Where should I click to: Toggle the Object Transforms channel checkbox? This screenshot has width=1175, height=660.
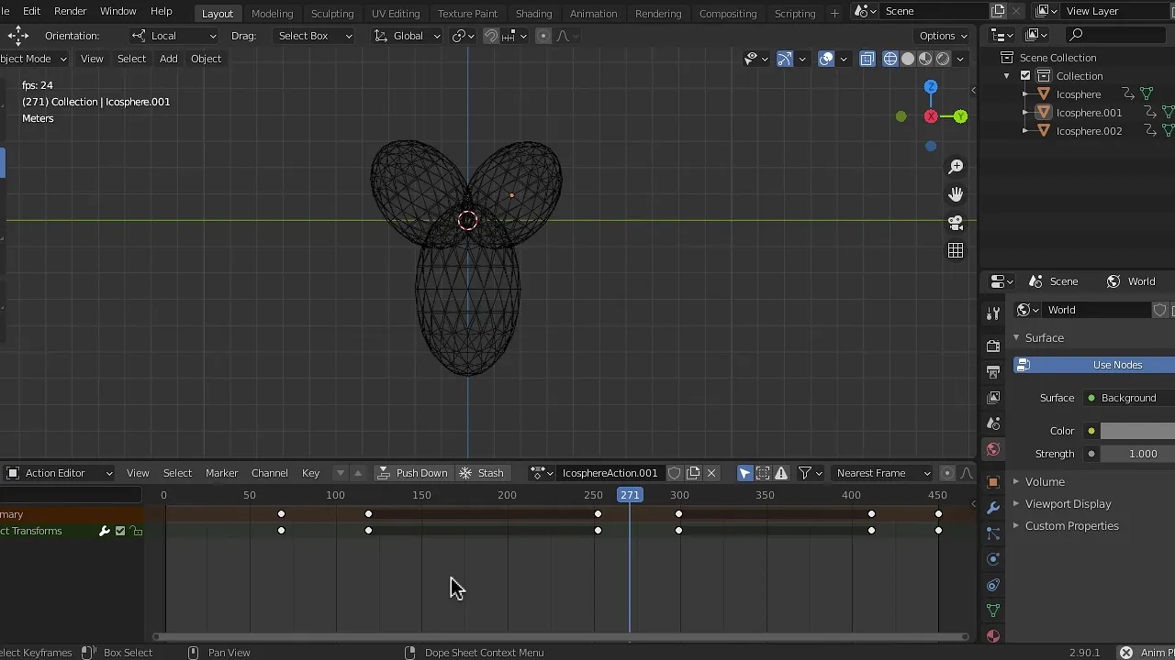click(x=120, y=531)
